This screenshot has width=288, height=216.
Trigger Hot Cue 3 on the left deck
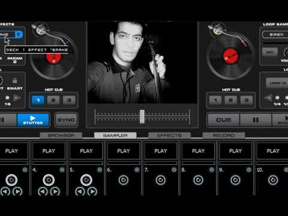coord(69,100)
